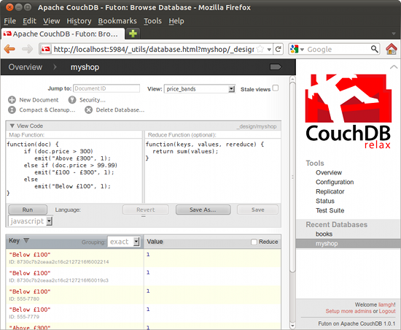Click the Security lock icon
The height and width of the screenshot is (330, 401).
pyautogui.click(x=72, y=100)
